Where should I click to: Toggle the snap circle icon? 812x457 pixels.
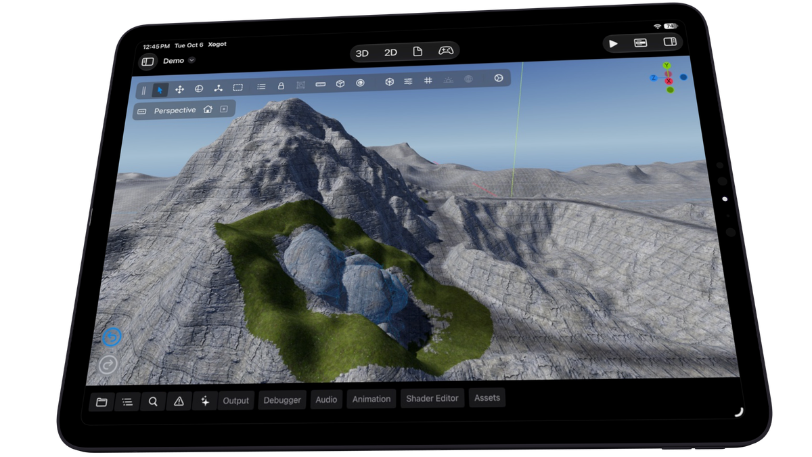(x=360, y=83)
